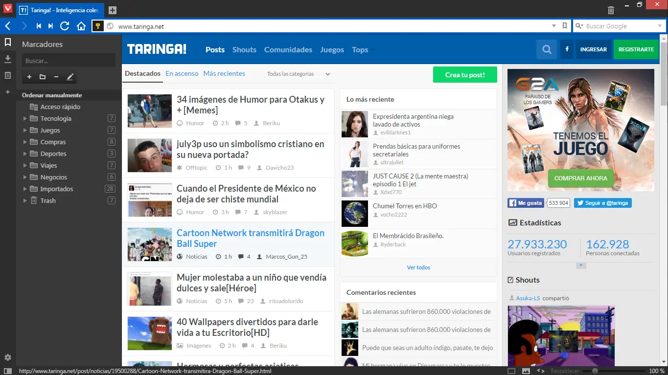
Task: Remove the selected bookmark with minus button
Action: tap(56, 77)
